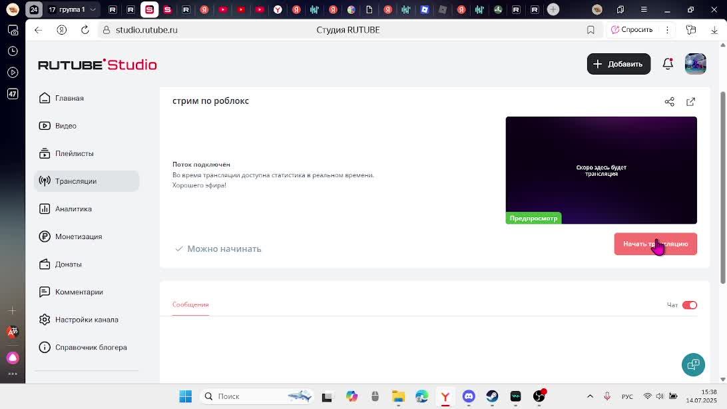Viewport: 727px width, 409px height.
Task: Click the 24 tabs counter
Action: click(34, 9)
